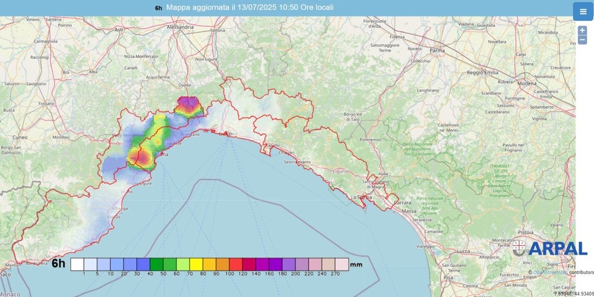Zoom out with the minus button
The height and width of the screenshot is (297, 594).
[x=582, y=40]
